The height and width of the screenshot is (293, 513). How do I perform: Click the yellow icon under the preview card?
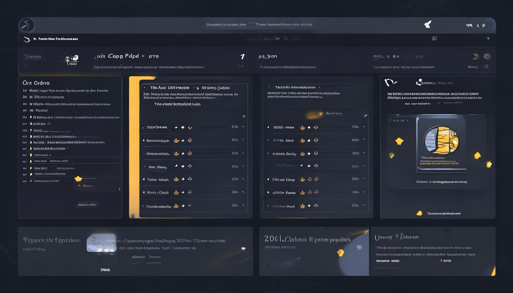(419, 213)
